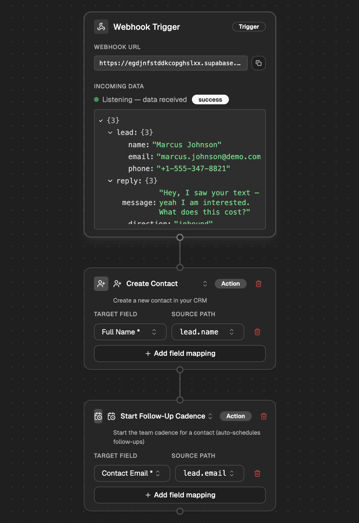Click the Follow-Up Cadence input connector
The image size is (359, 523).
pyautogui.click(x=180, y=400)
